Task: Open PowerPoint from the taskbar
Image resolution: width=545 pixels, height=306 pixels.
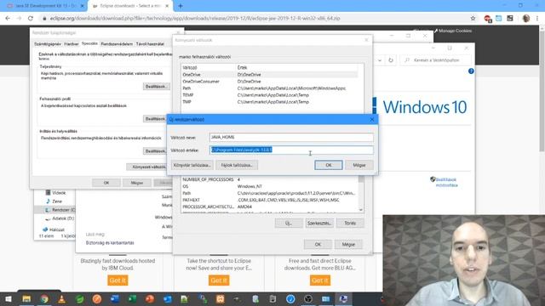Action: [x=150, y=298]
